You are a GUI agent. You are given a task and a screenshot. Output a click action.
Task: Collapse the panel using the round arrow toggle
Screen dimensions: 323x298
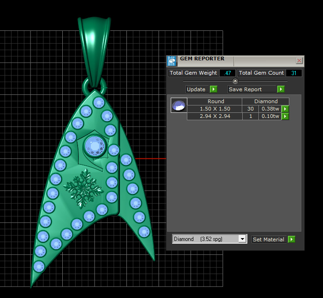click(235, 81)
